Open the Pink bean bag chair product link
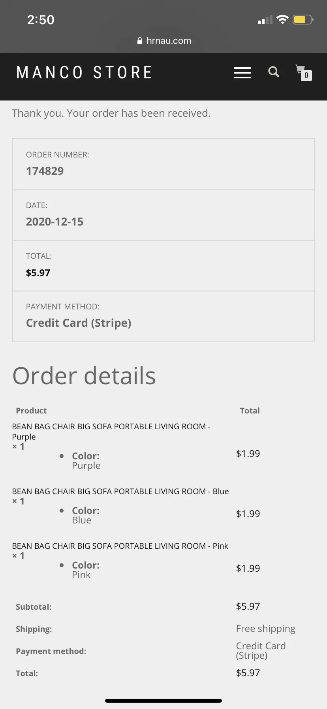Image resolution: width=327 pixels, height=709 pixels. click(120, 546)
